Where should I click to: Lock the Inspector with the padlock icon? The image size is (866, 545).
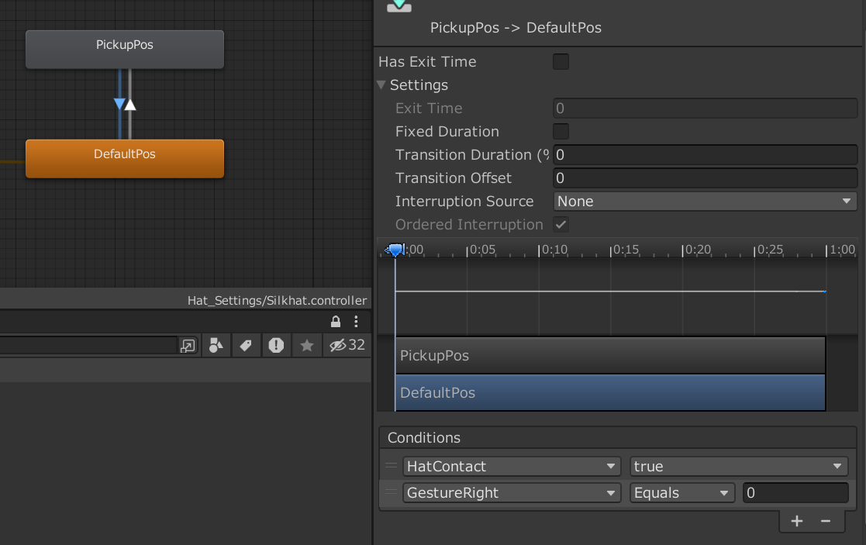tap(336, 321)
